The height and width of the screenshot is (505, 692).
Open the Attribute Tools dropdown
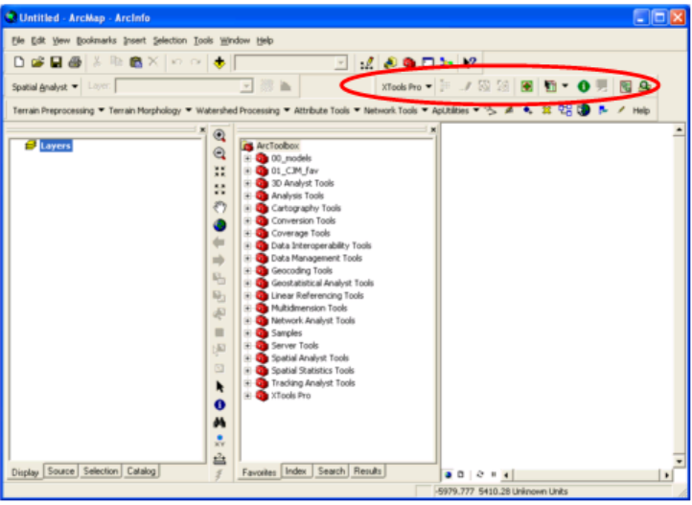click(327, 110)
